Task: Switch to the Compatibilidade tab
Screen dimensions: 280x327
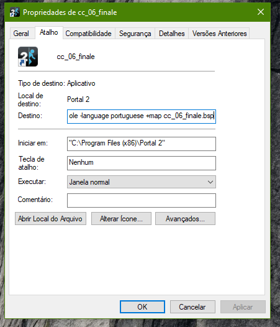Action: [88, 34]
